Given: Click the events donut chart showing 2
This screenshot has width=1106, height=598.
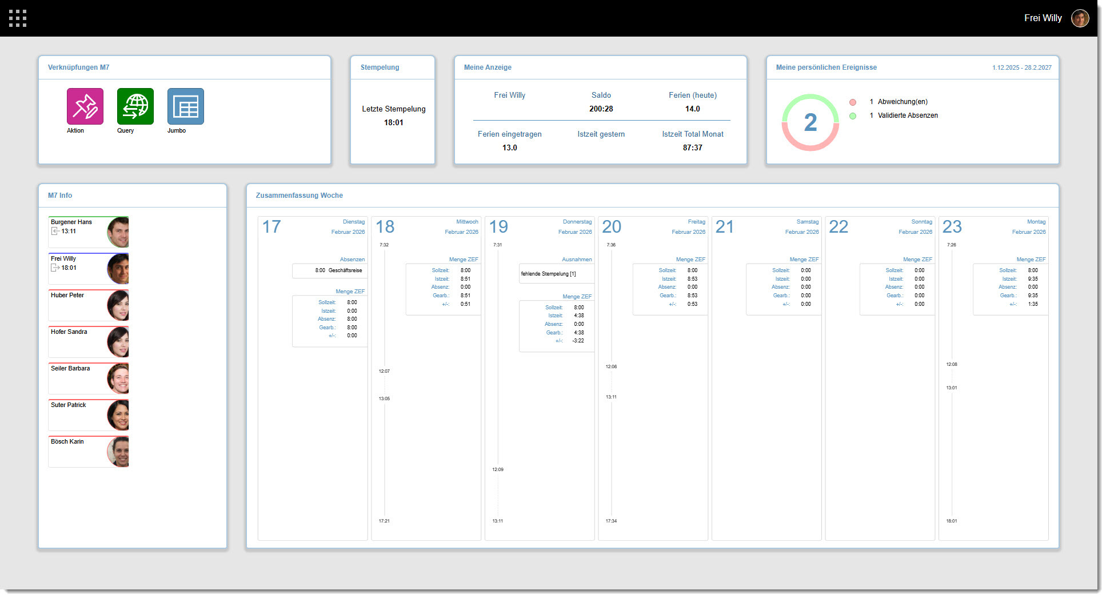Looking at the screenshot, I should [x=810, y=122].
